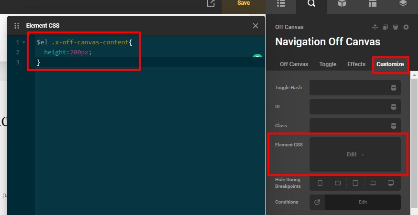Toggle hide on desktop monitor breakpoint
Viewport: 418px width, 215px height.
[x=391, y=183]
